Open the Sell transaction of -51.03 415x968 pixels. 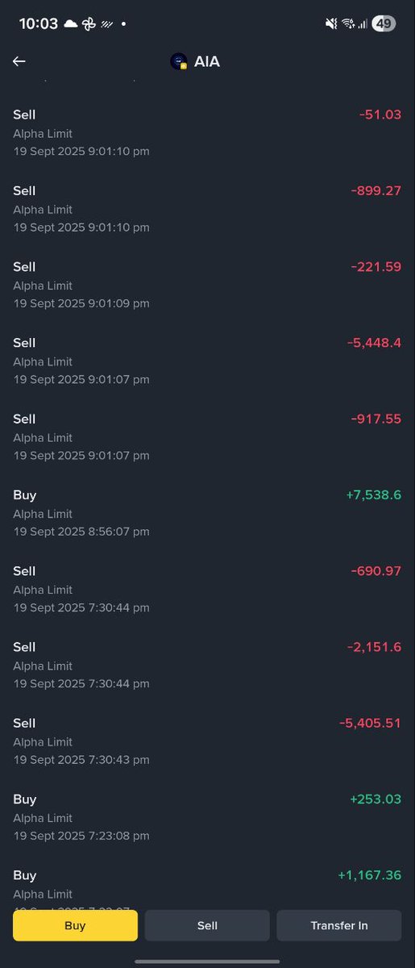(x=207, y=133)
